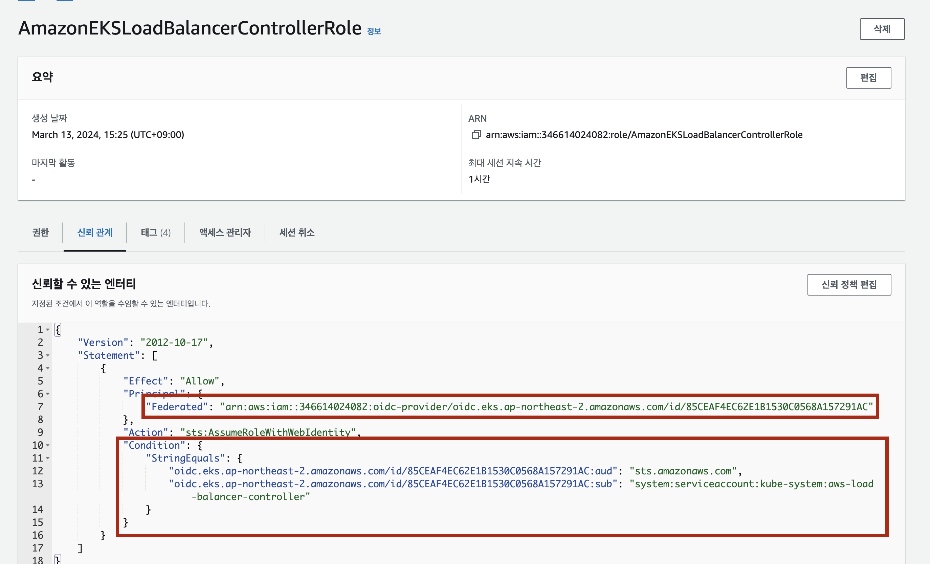Open the 태그 (4) tab

click(155, 232)
